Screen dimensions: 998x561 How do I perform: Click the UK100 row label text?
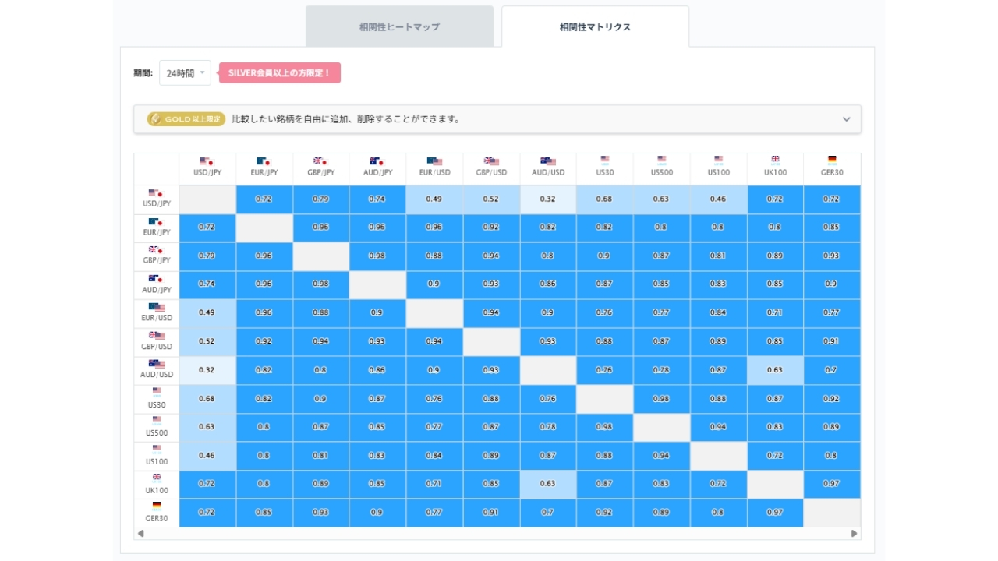(x=157, y=491)
